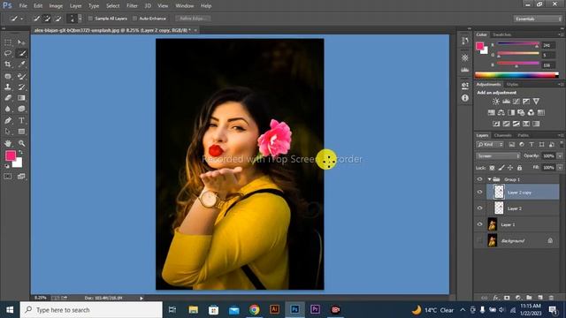Click the Windows Start button
566x318 pixels.
(x=10, y=310)
